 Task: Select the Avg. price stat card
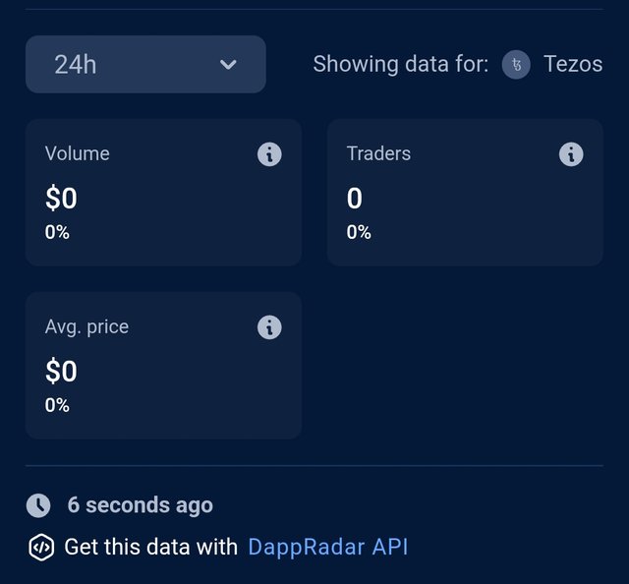[x=164, y=366]
